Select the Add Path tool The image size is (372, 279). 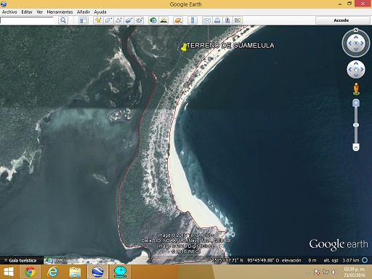118,20
